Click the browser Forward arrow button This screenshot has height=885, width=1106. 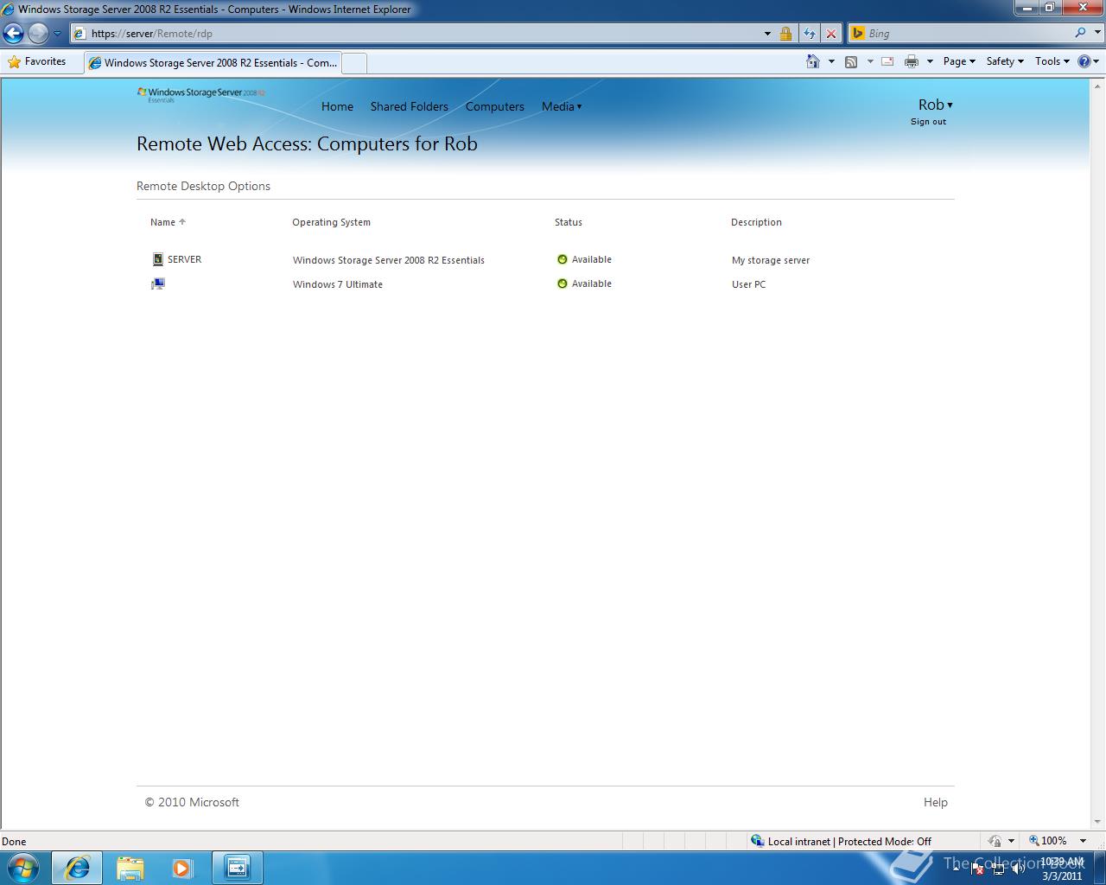pos(38,34)
